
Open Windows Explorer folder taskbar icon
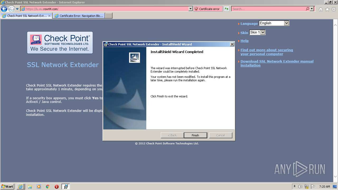[30, 187]
